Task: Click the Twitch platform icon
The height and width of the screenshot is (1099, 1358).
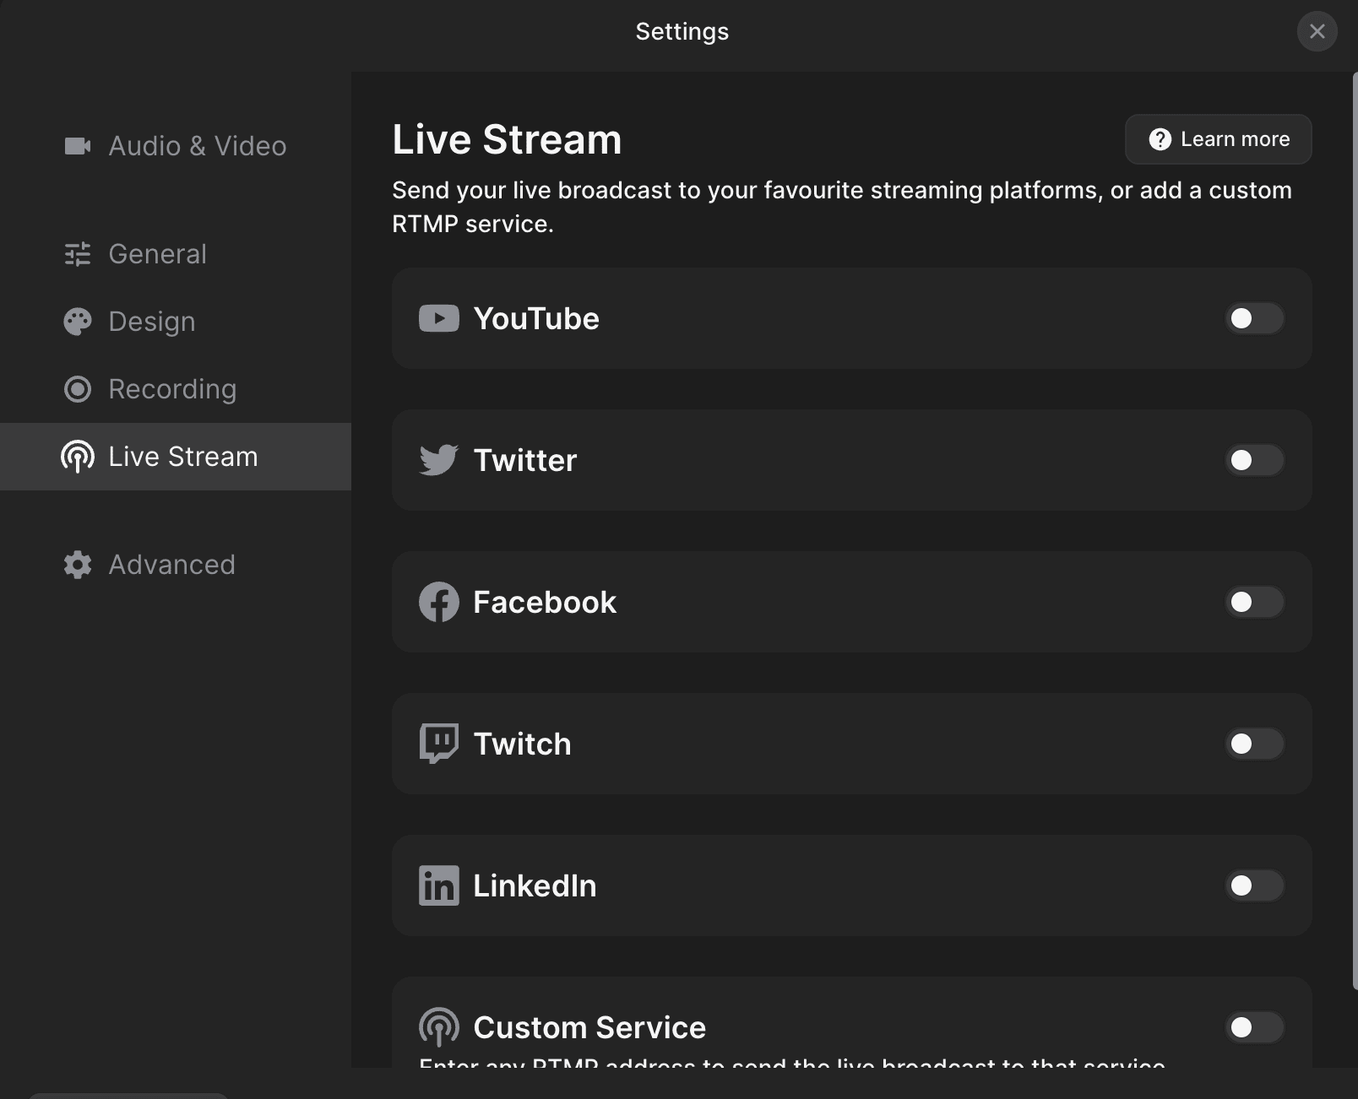Action: [438, 744]
